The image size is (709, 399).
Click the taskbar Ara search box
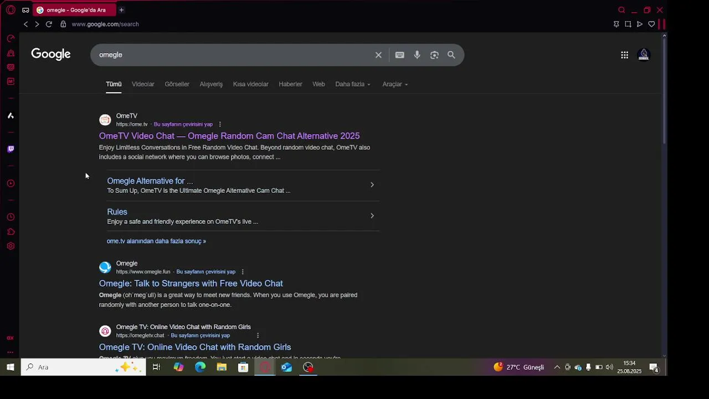83,367
